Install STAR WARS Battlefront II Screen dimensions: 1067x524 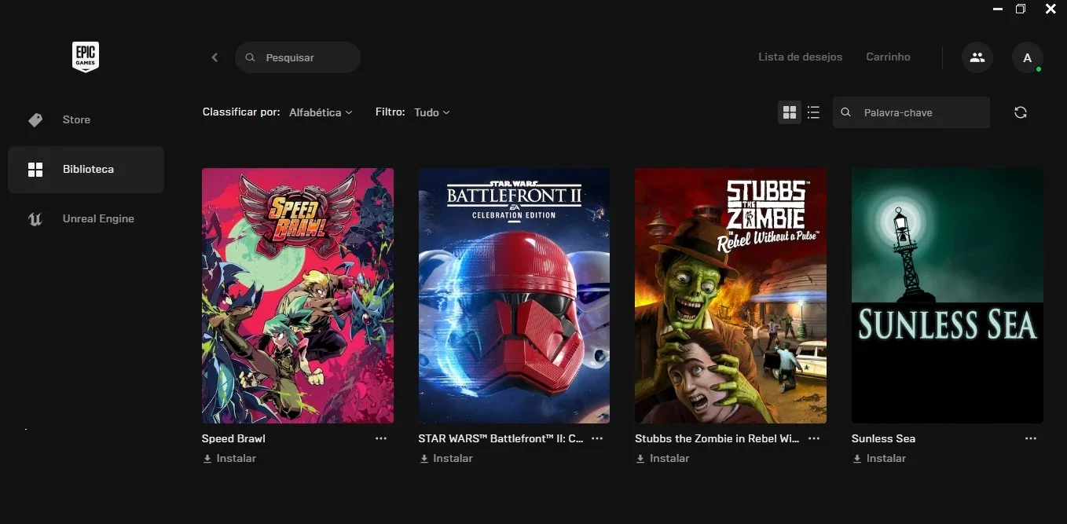[446, 458]
